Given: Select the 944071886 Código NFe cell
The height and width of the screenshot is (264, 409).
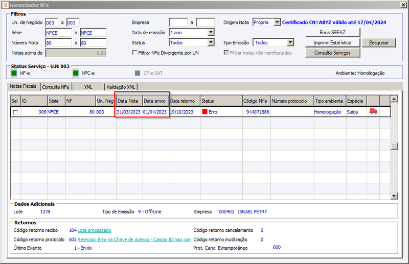Looking at the screenshot, I should [x=258, y=112].
